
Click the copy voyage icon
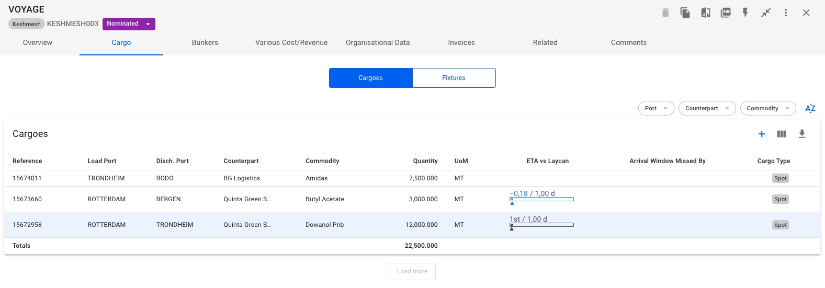(x=685, y=13)
